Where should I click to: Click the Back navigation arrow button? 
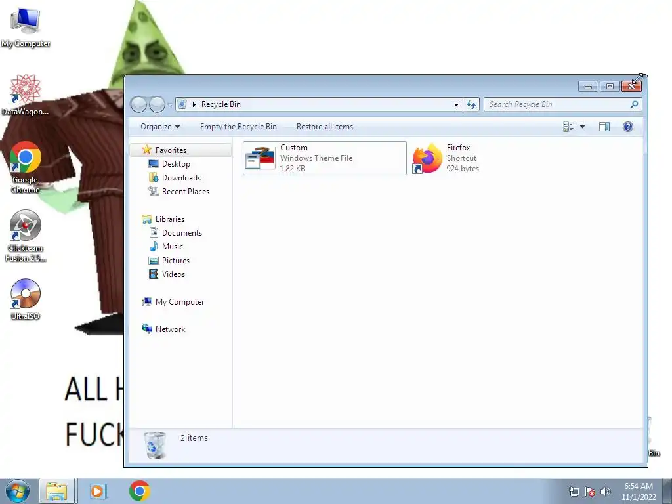pyautogui.click(x=138, y=104)
